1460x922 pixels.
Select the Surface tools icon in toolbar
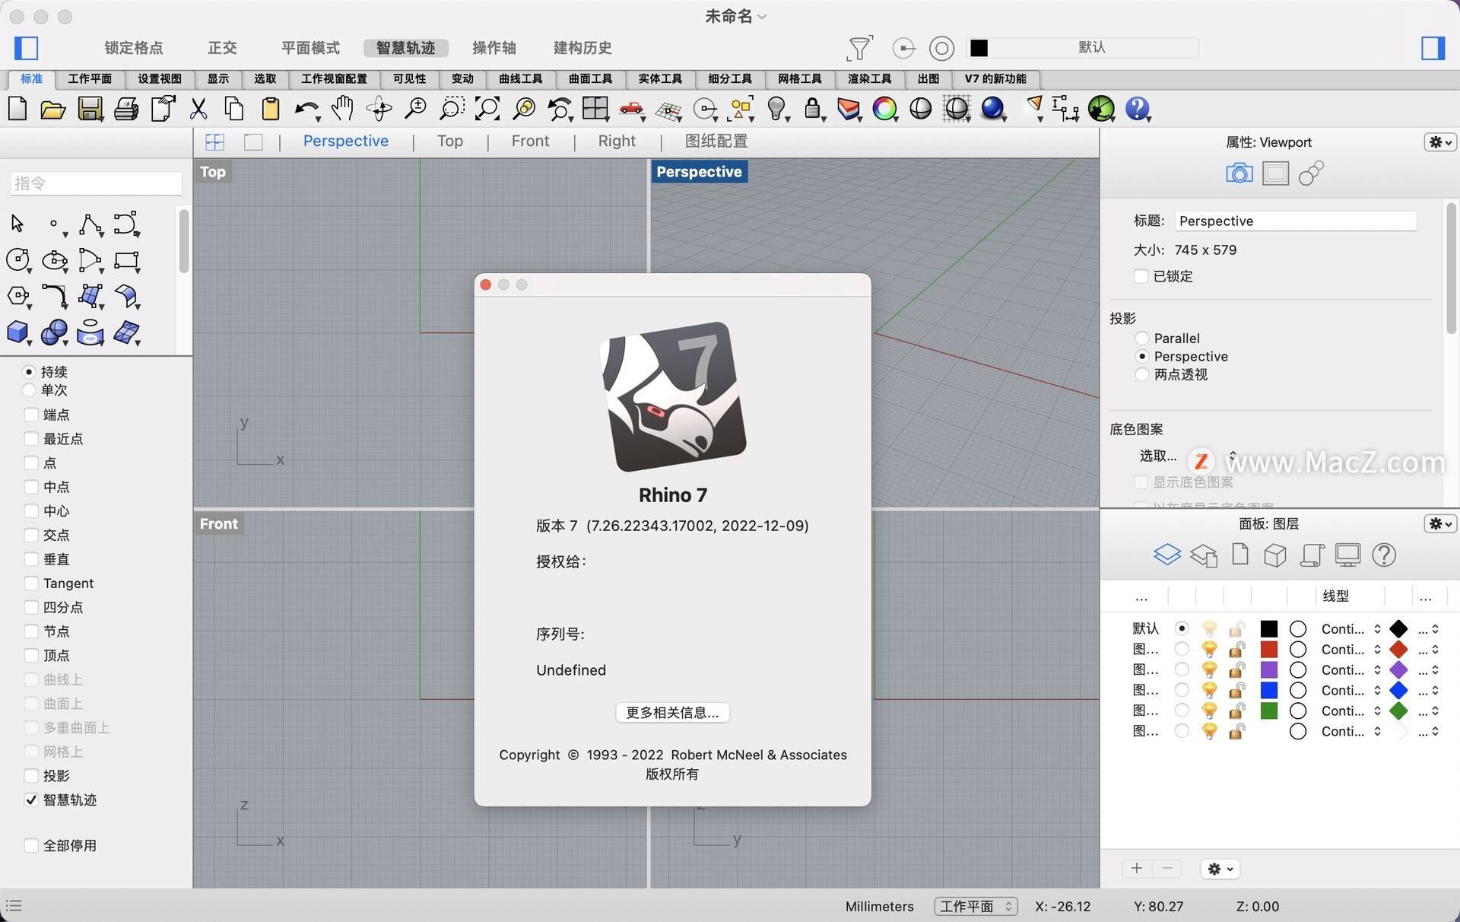pos(592,77)
